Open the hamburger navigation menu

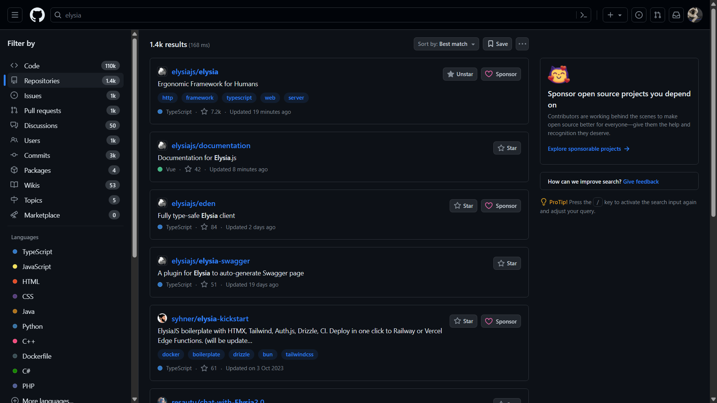point(15,15)
